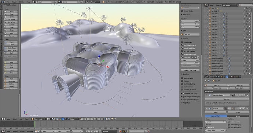Viewport: 253px width, 133px height.
Task: Toggle the 3D manipulator axes icon
Action: pos(60,119)
